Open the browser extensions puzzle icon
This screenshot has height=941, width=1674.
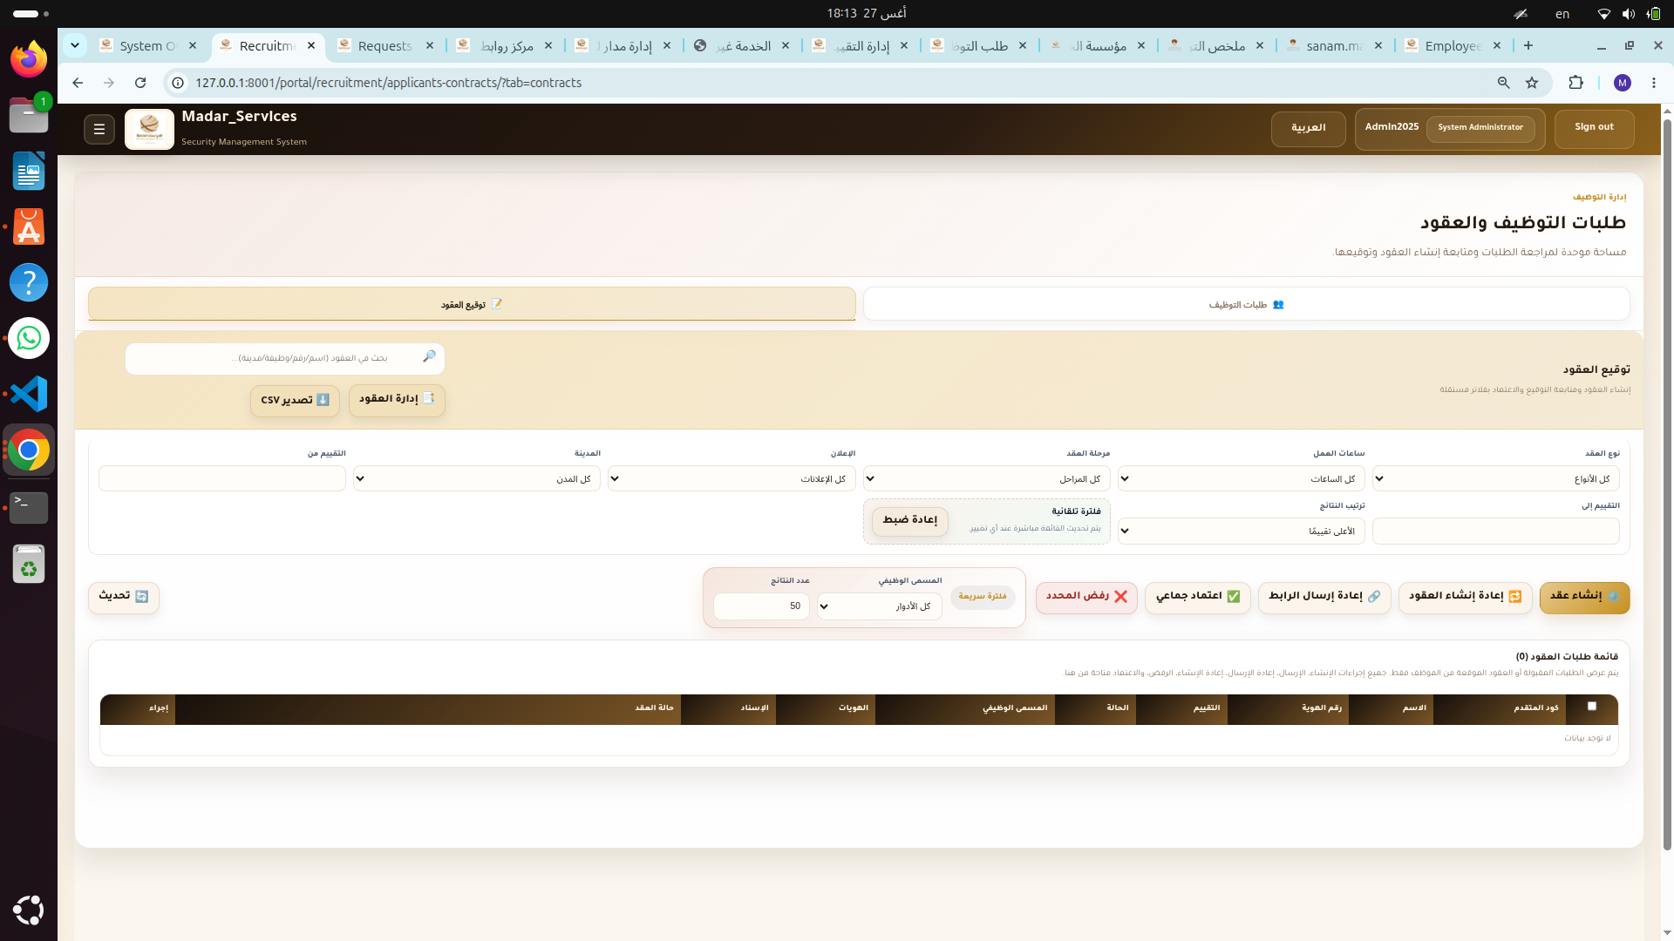(x=1575, y=83)
